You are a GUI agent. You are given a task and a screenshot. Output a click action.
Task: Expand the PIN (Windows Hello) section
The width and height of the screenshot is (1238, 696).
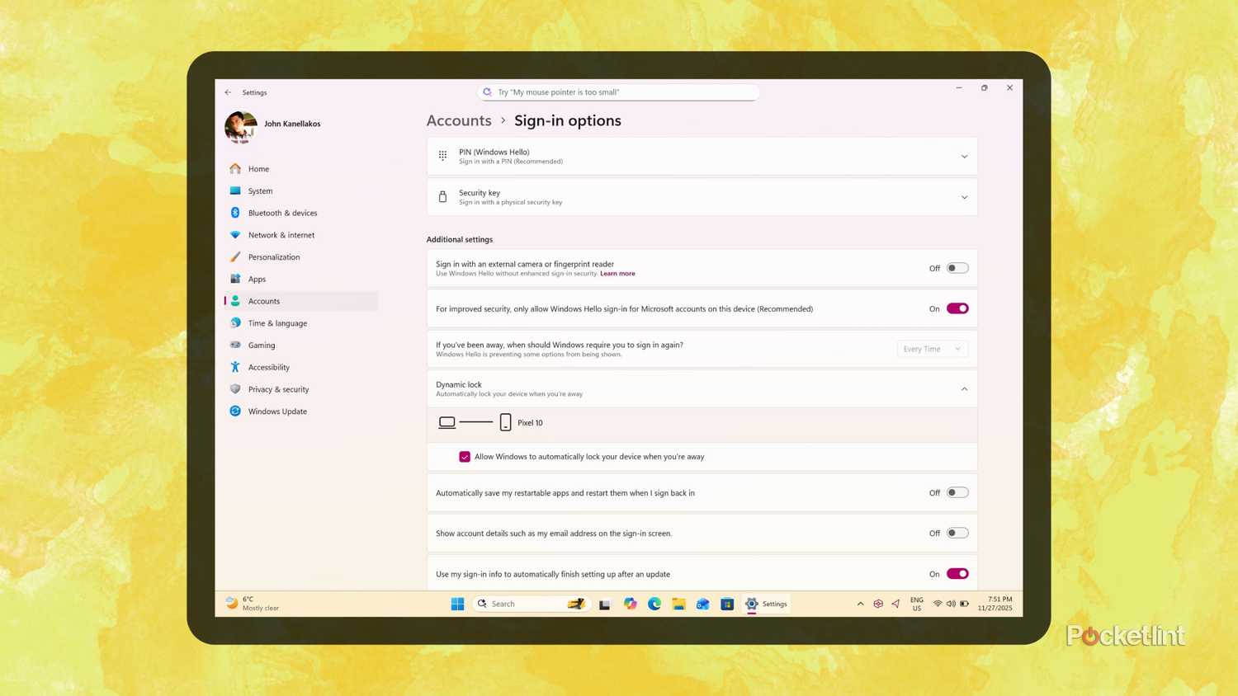963,156
